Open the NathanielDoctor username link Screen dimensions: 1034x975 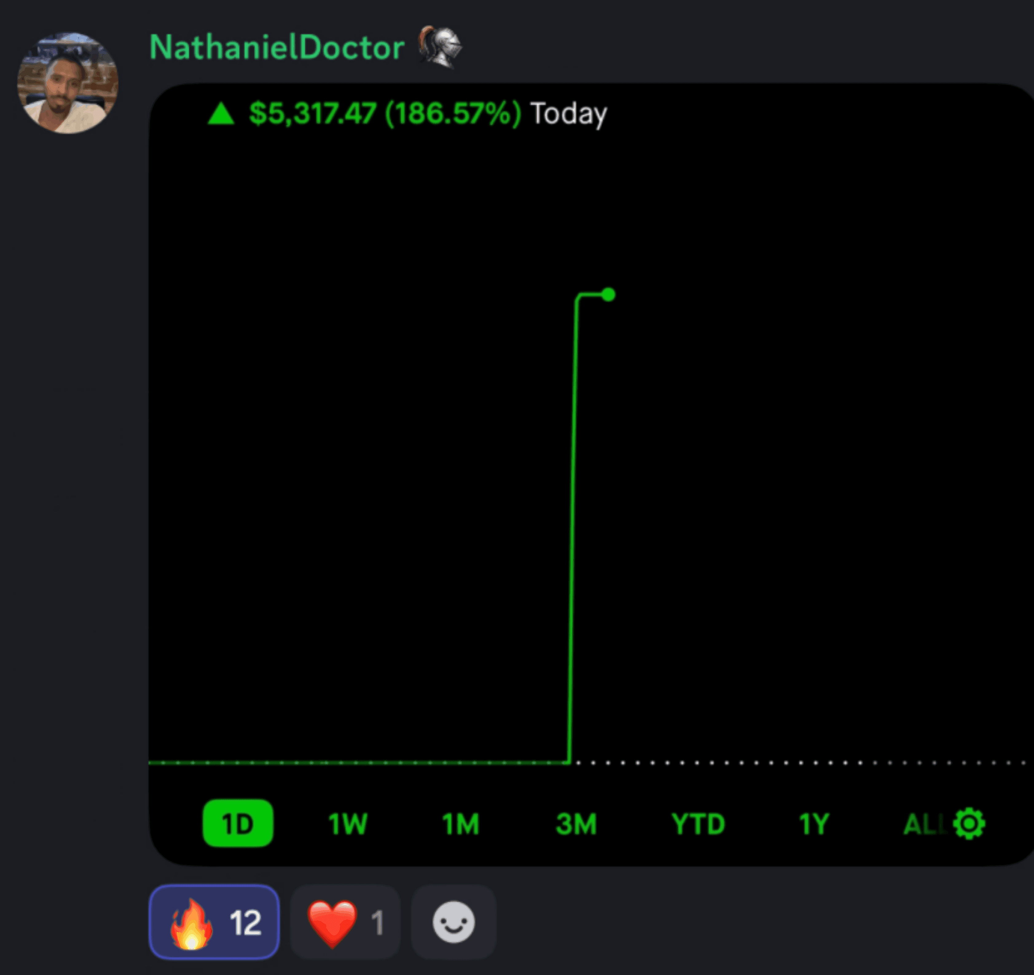pyautogui.click(x=277, y=47)
